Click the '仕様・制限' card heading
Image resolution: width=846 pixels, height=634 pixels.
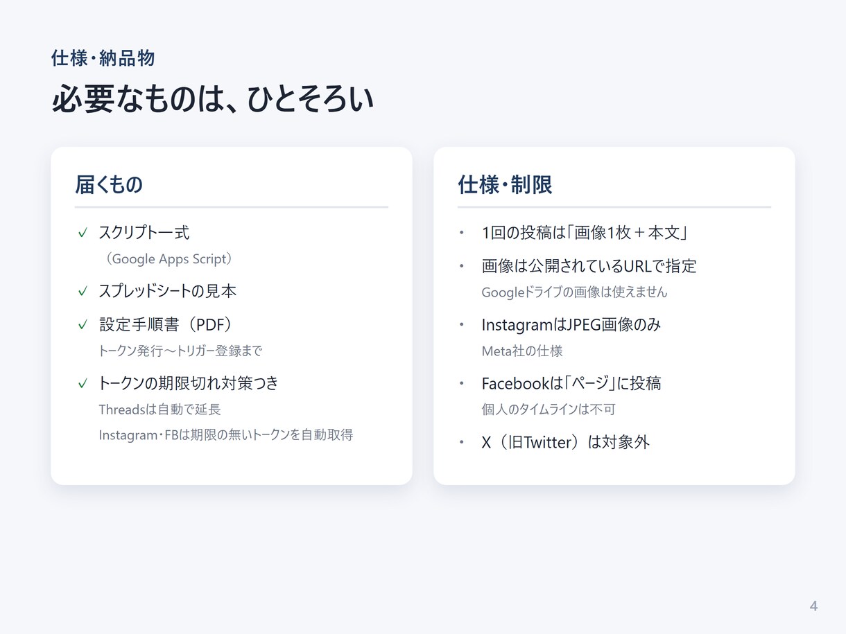click(x=505, y=185)
